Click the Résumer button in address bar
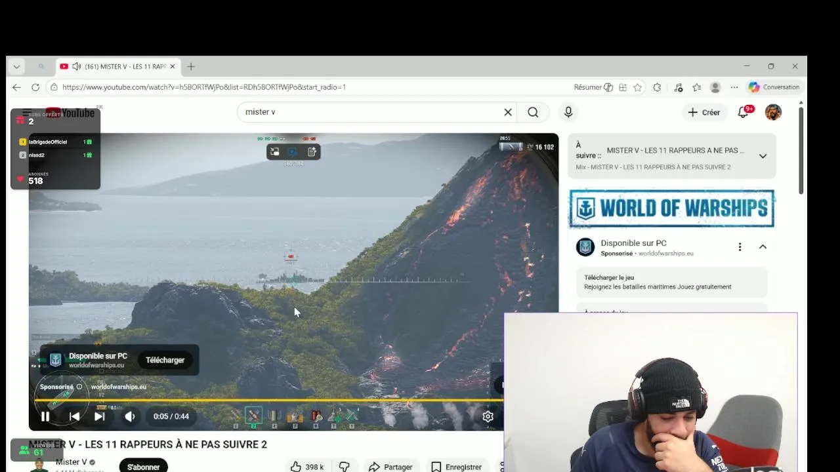This screenshot has width=840, height=472. click(x=593, y=87)
